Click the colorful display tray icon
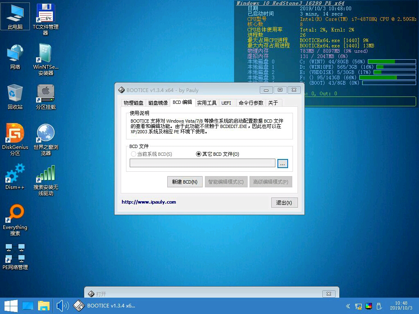 369,306
